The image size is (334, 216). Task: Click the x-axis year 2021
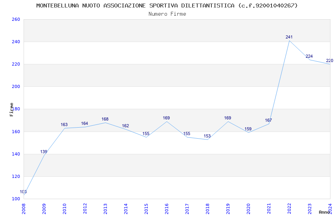point(269,209)
